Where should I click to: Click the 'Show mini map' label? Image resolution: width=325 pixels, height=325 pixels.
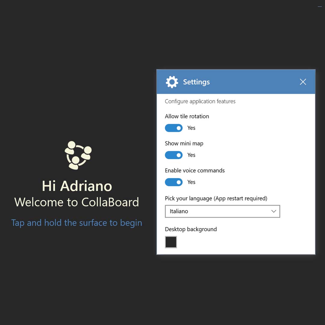click(184, 144)
